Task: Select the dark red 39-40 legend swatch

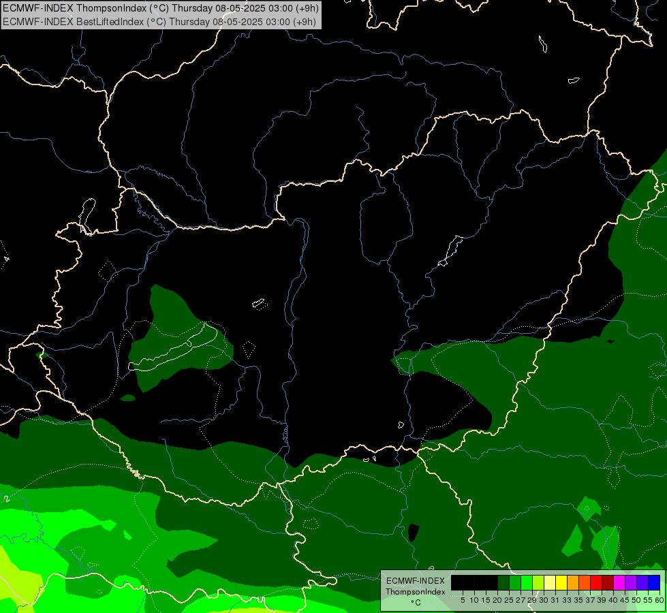Action: [x=608, y=582]
